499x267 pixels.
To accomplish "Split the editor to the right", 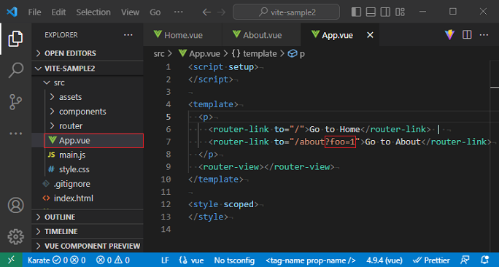I will [467, 35].
